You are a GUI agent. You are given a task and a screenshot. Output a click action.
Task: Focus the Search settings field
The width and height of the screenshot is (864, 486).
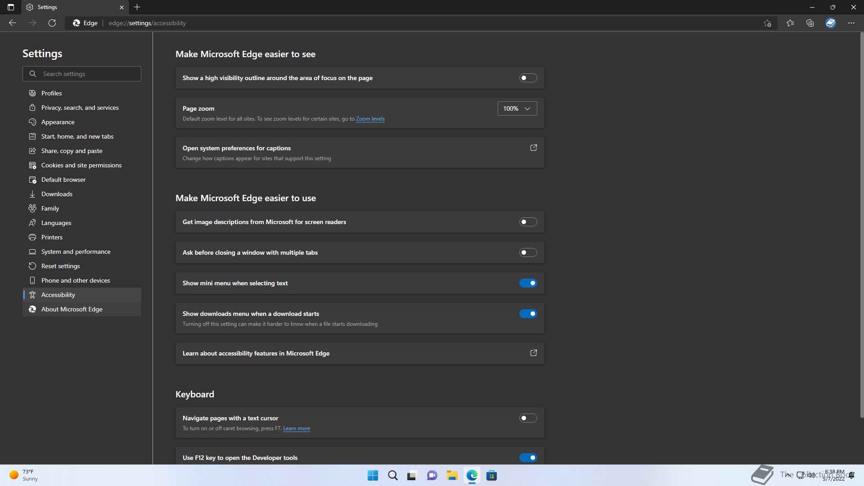coord(82,74)
